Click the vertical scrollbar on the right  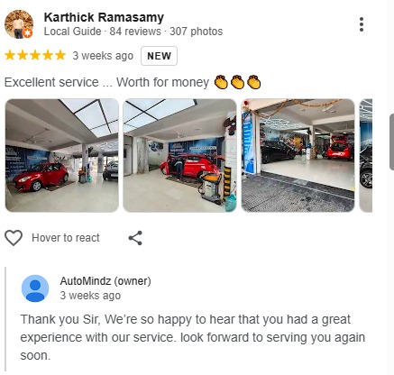pyautogui.click(x=391, y=142)
